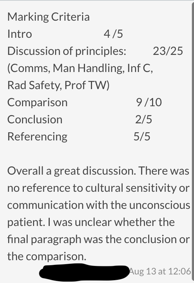Click the Overall a great discussion sentence

pos(72,171)
